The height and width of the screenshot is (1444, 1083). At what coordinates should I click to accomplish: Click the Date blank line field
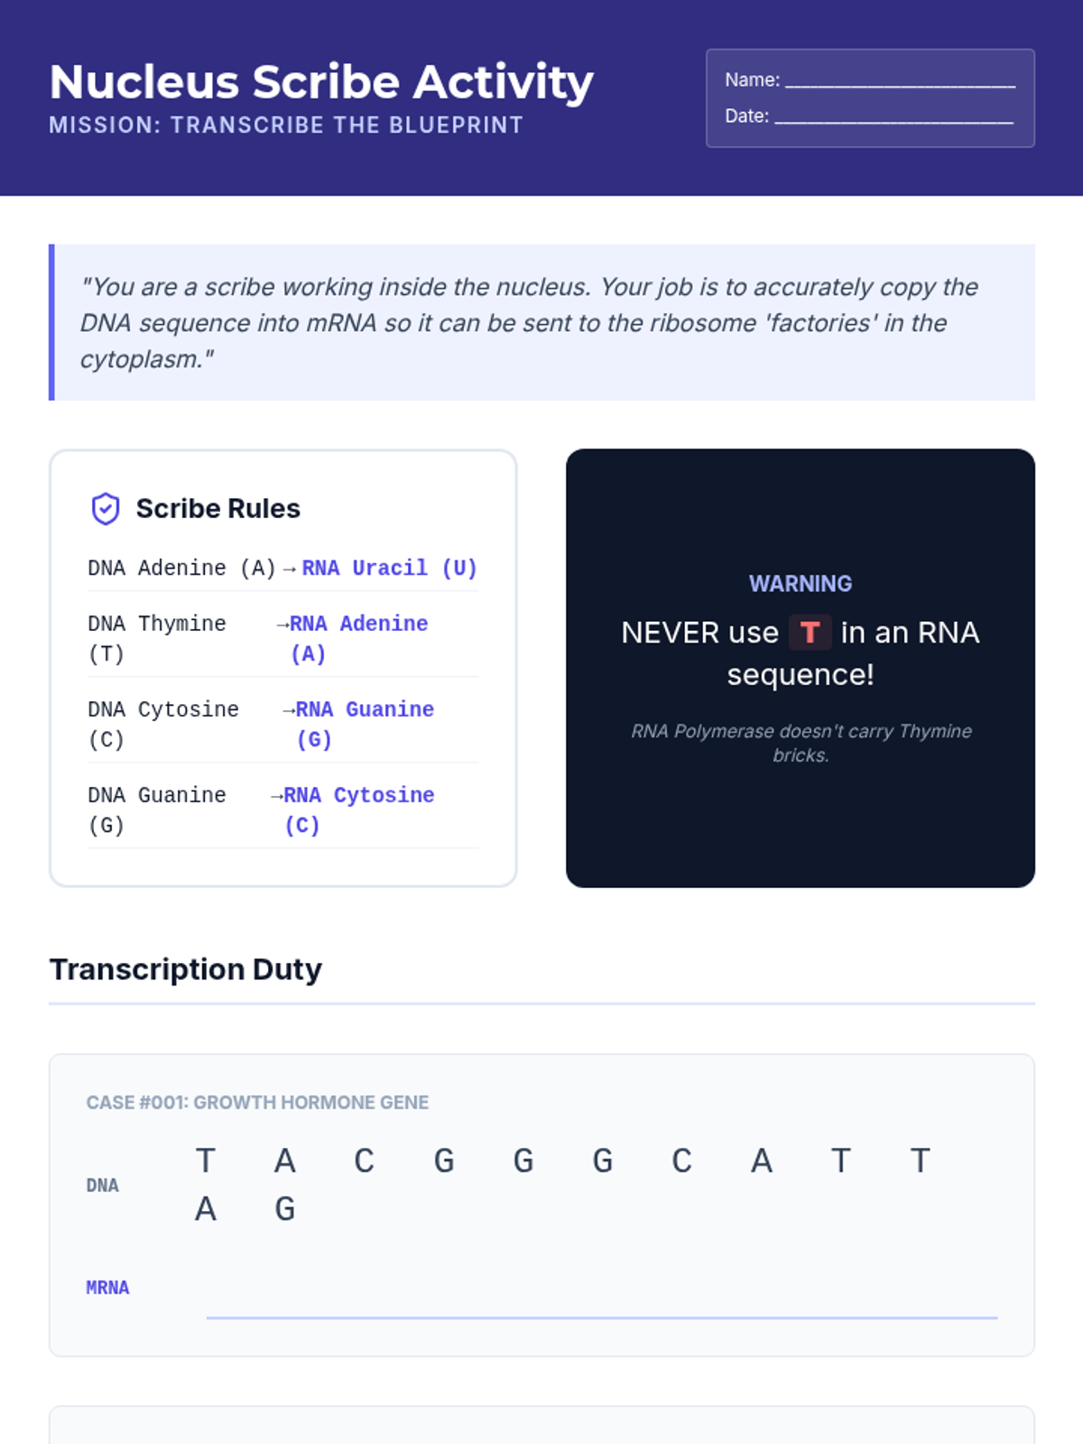(x=894, y=116)
